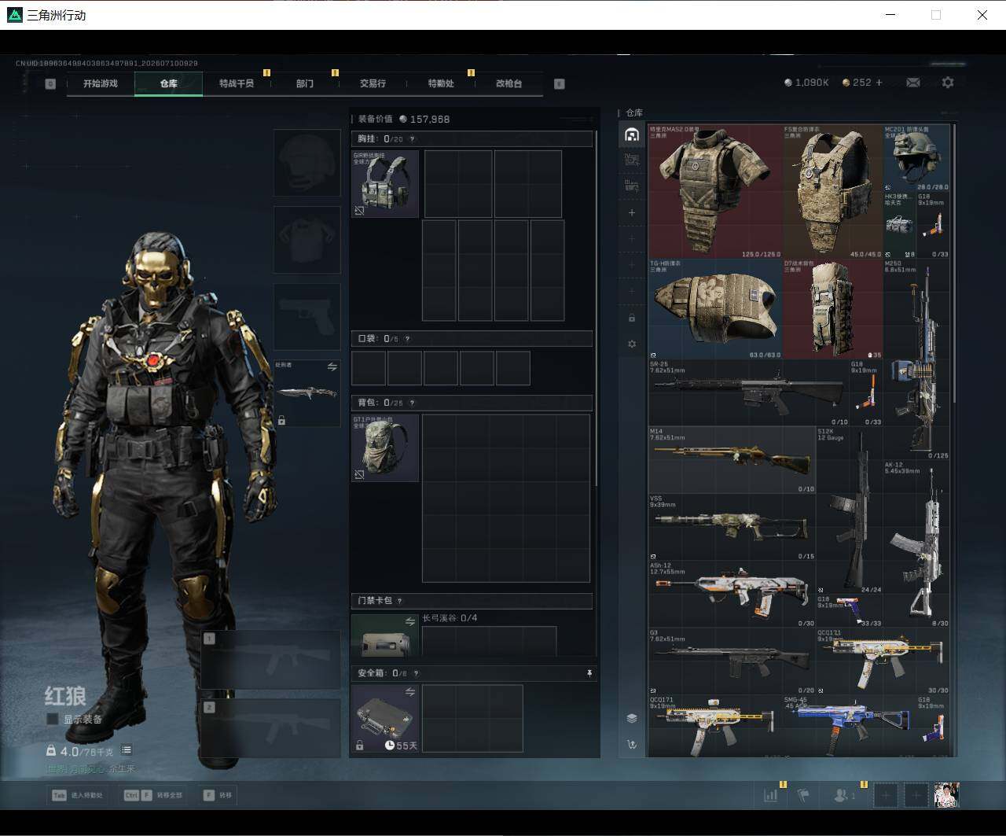Click the pin icon beside 安全箱

pyautogui.click(x=589, y=674)
